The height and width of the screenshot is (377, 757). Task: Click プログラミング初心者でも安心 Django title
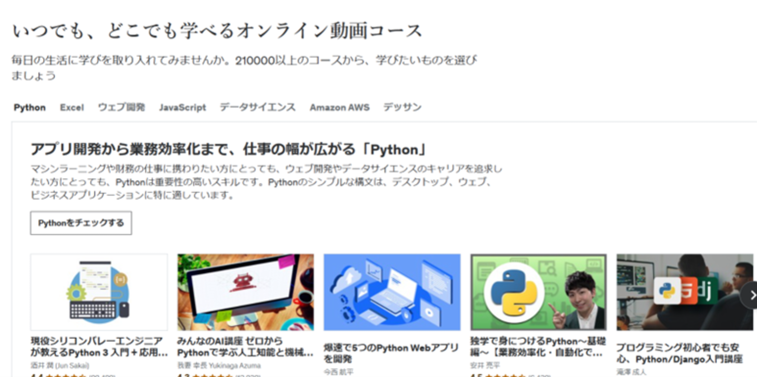click(679, 353)
